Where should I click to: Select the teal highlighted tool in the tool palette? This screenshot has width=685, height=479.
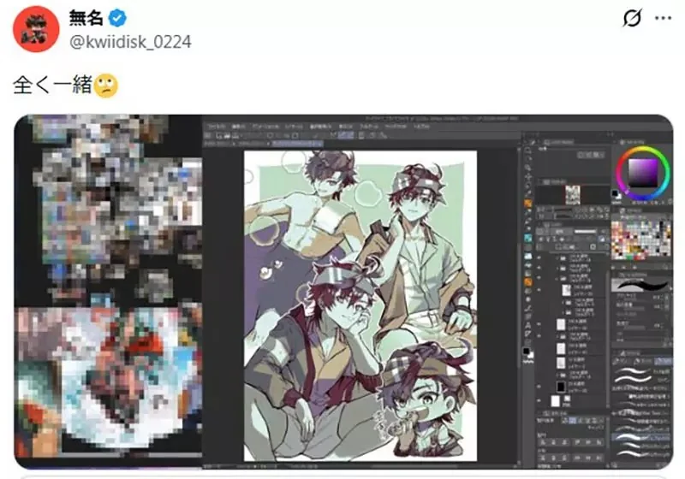(527, 238)
